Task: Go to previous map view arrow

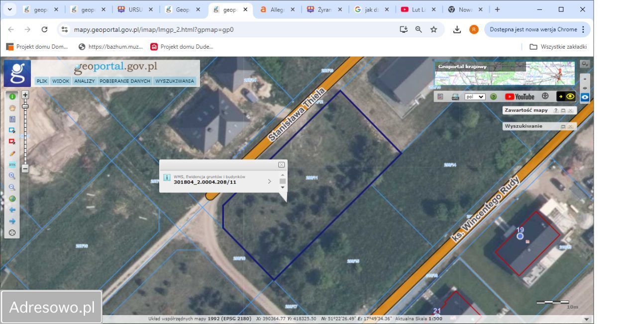Action: point(12,210)
